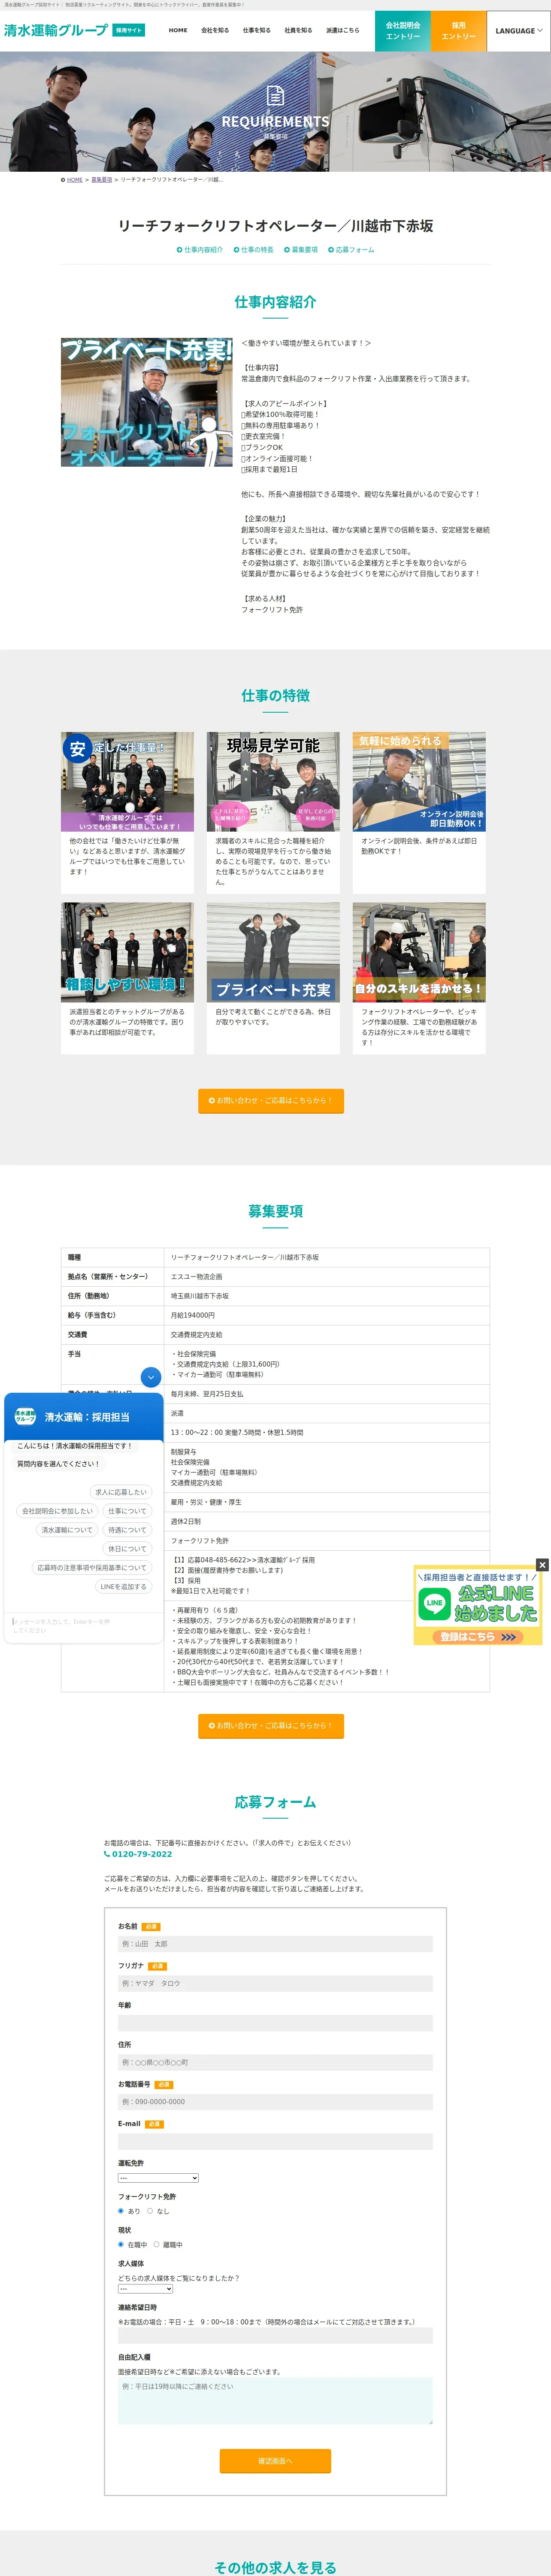Focus the 自由記入欄 text area
Image resolution: width=551 pixels, height=2576 pixels.
pos(275,2401)
